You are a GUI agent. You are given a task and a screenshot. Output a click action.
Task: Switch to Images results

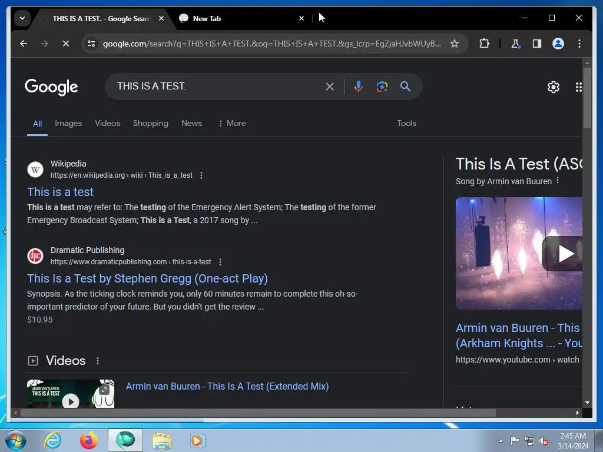[68, 124]
